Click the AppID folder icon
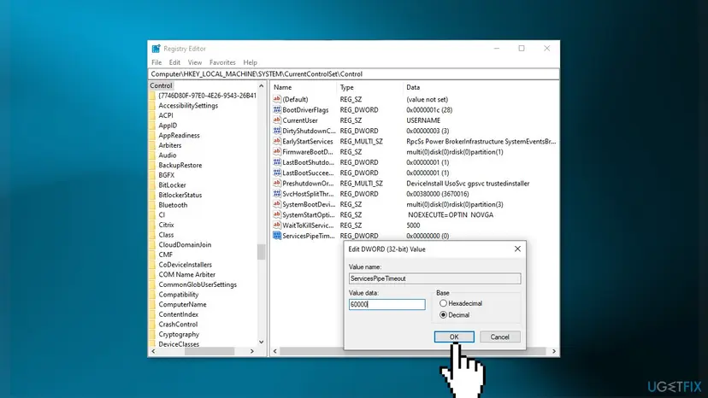The height and width of the screenshot is (398, 708). (x=152, y=126)
